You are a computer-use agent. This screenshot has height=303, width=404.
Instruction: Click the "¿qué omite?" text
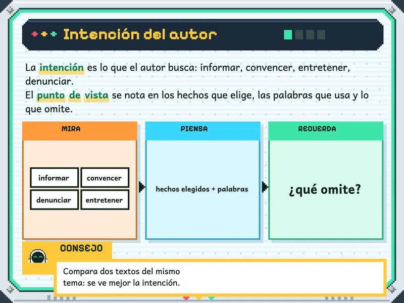coord(325,190)
